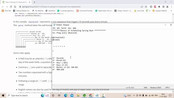Open a new Chrome tab with plus

(x=35, y=2)
